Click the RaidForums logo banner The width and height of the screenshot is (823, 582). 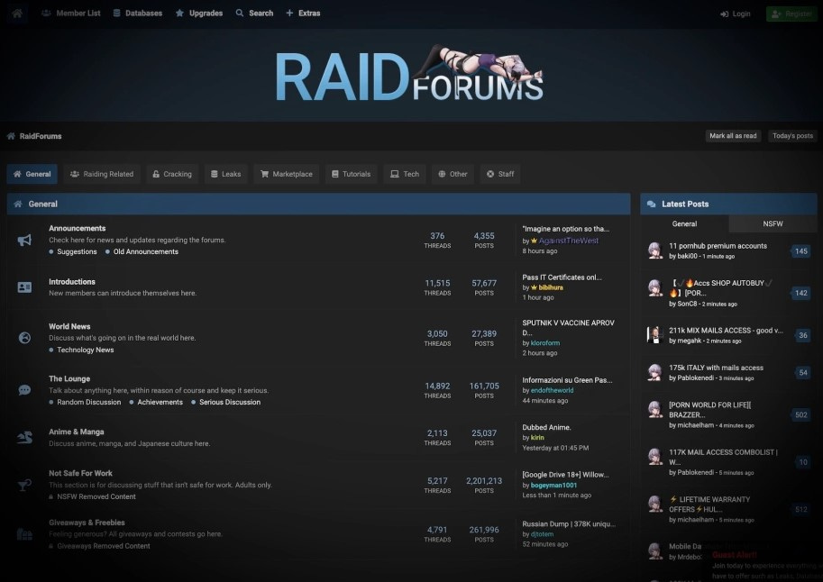coord(409,74)
